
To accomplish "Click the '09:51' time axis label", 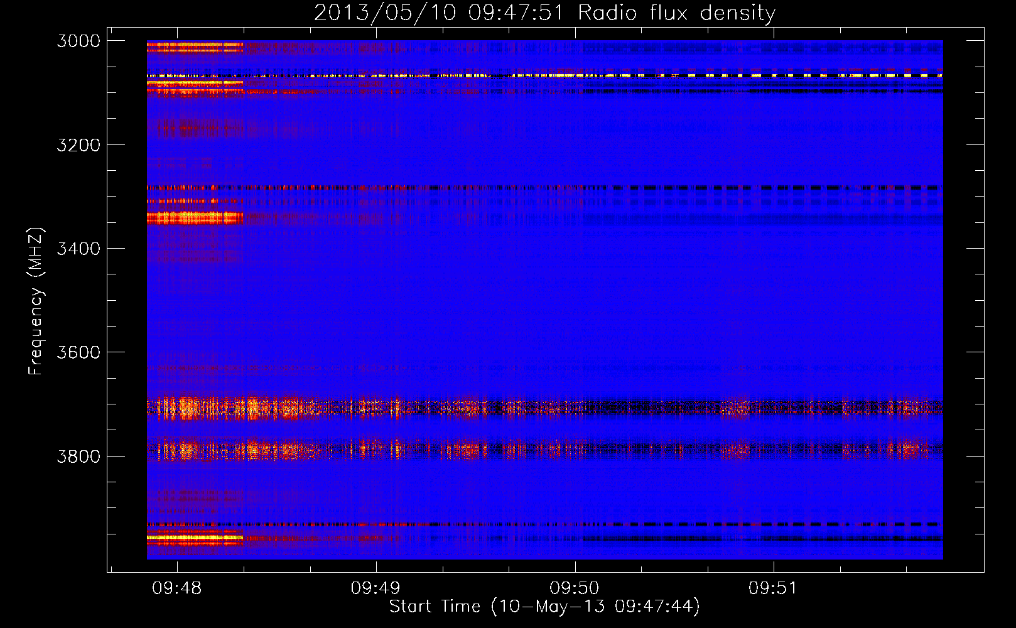I will point(773,588).
